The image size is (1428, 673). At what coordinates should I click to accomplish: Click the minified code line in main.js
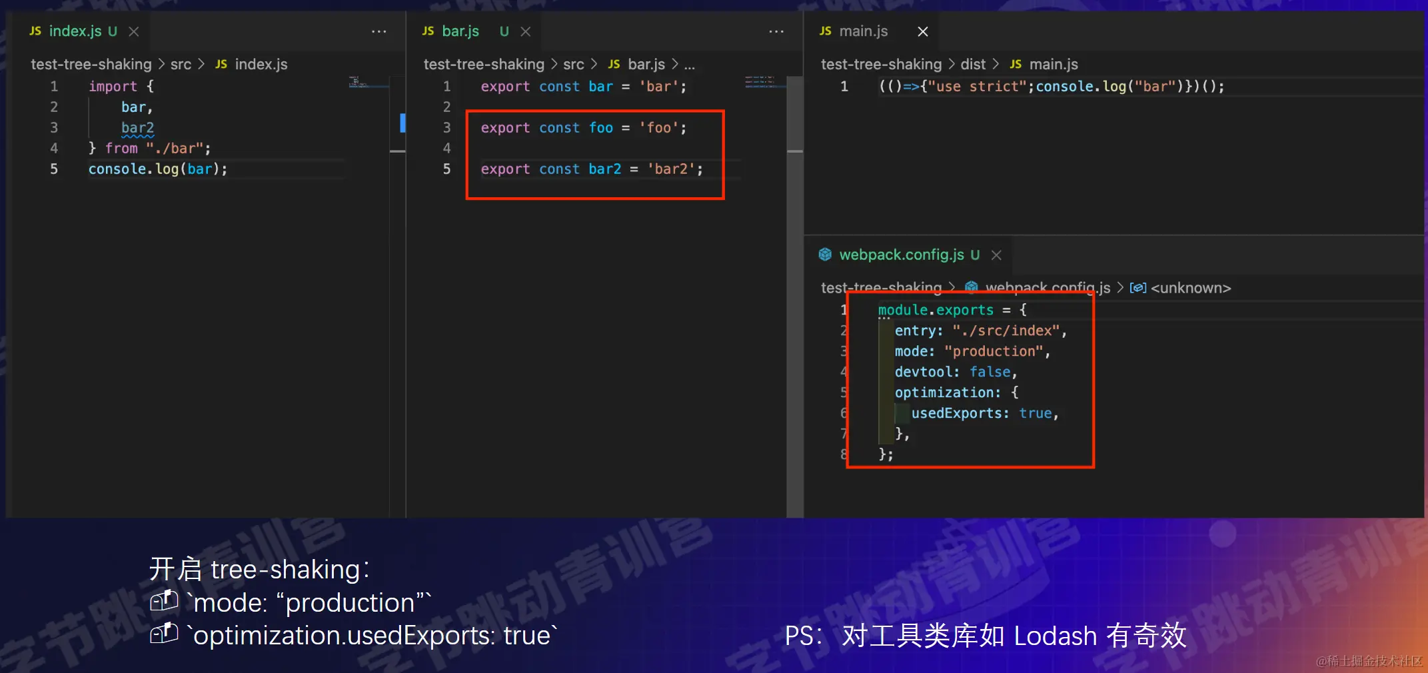click(1052, 87)
